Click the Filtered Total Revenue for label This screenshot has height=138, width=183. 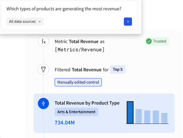(x=82, y=70)
